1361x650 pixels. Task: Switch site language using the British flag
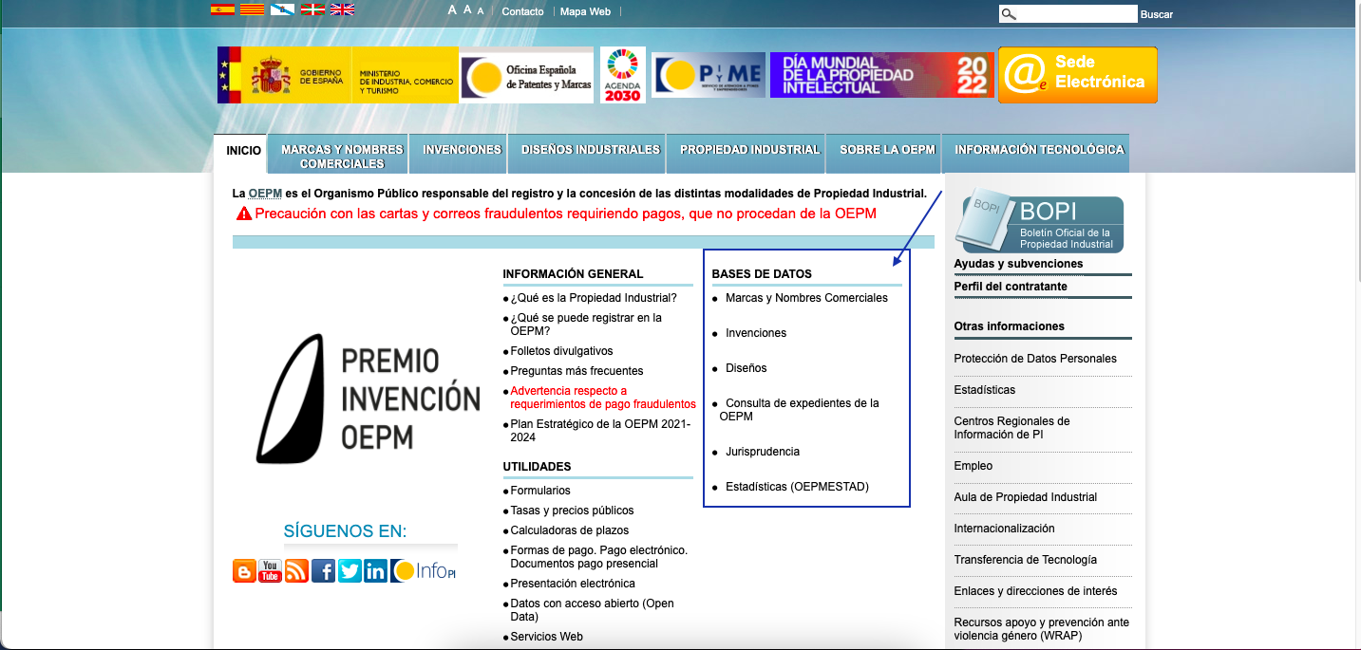click(342, 9)
